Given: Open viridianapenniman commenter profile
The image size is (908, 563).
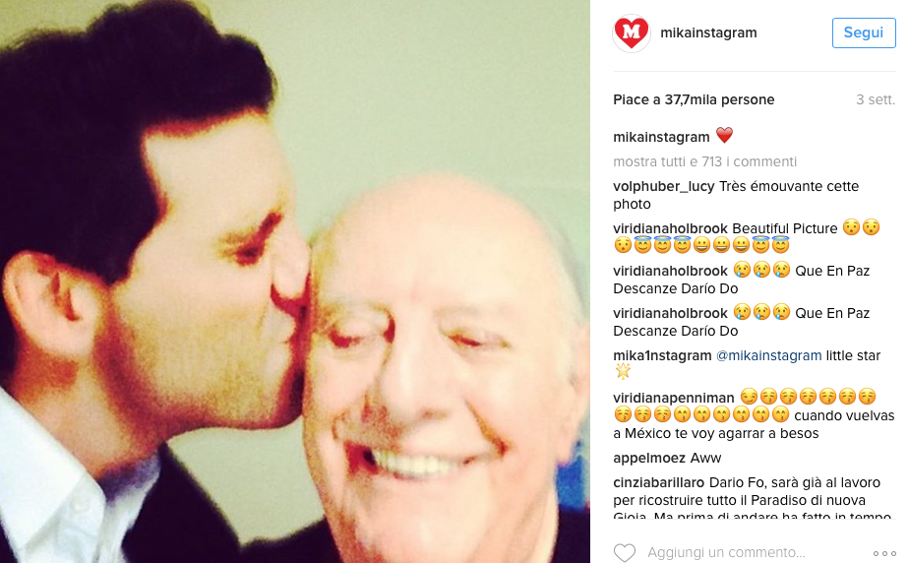Looking at the screenshot, I should click(x=674, y=398).
